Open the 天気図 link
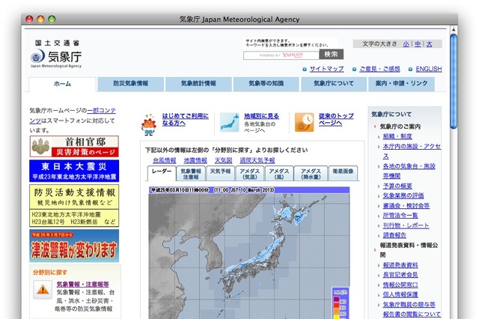 (x=223, y=160)
